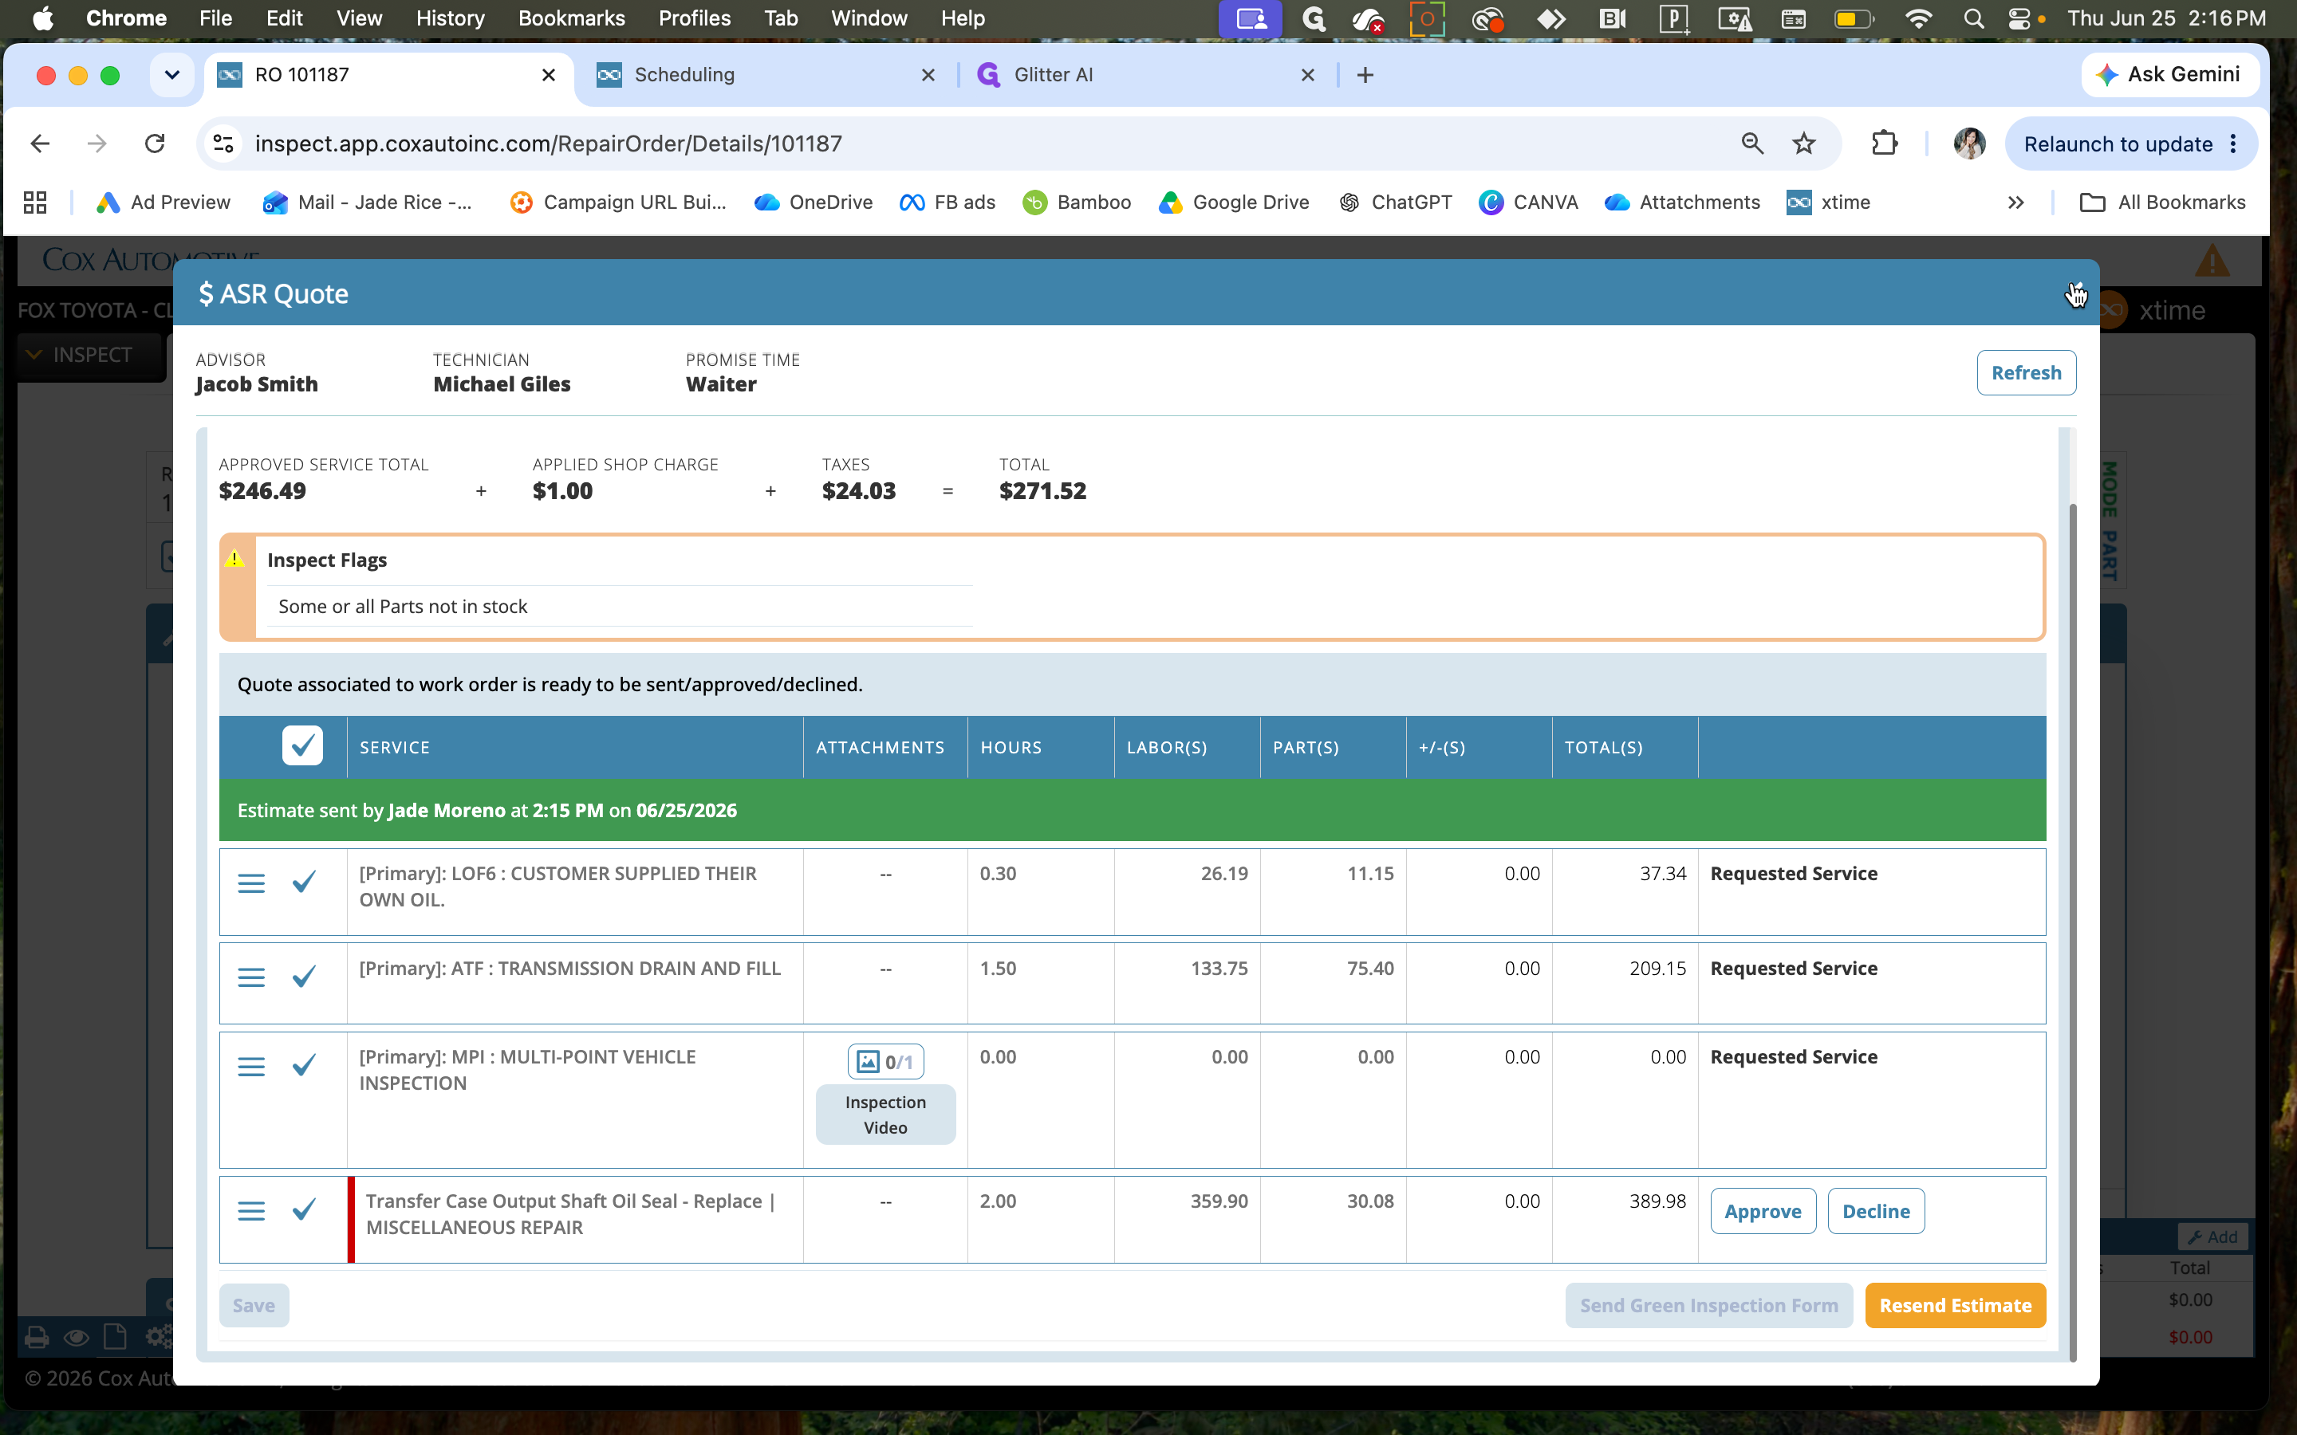Image resolution: width=2297 pixels, height=1435 pixels.
Task: Open the xtime bookmark
Action: coord(1828,202)
